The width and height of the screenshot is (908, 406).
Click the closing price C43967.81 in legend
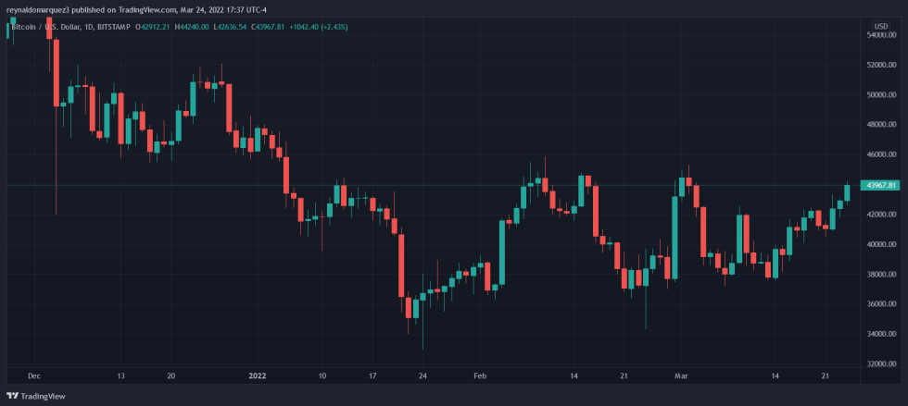pos(282,26)
